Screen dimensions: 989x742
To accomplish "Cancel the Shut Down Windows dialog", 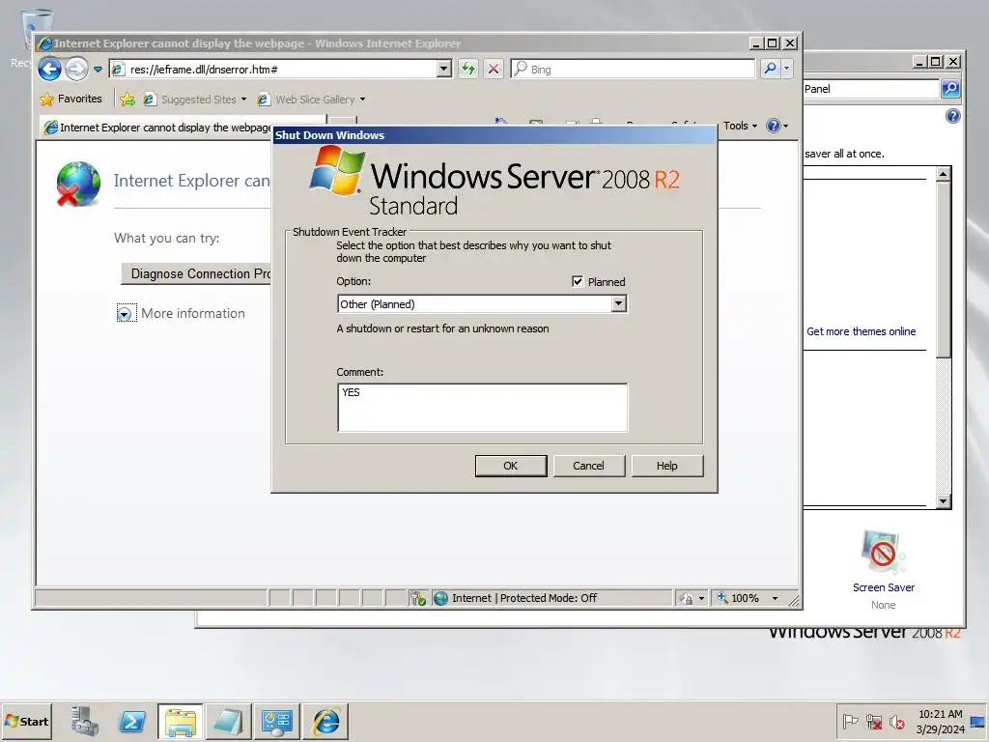I will tap(588, 466).
